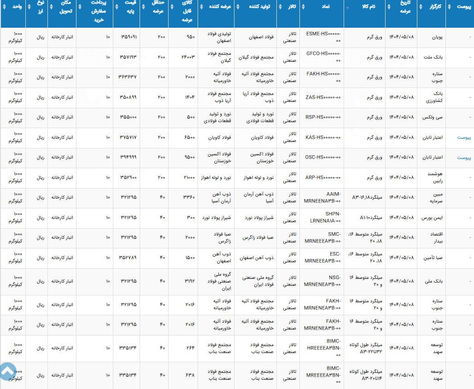474x389 pixels.
Task: Sort by نماد column header
Action: [326, 7]
